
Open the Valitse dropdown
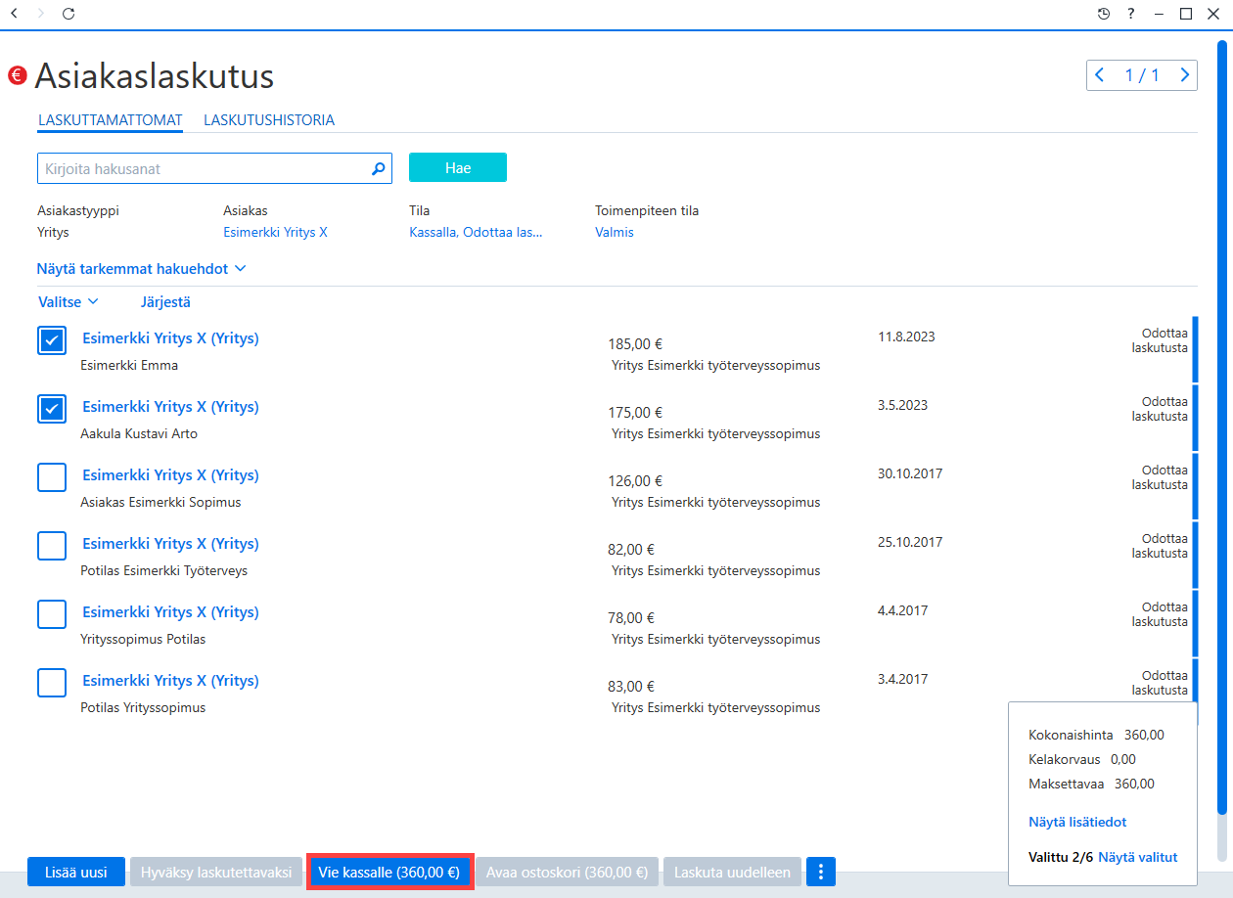pos(68,302)
